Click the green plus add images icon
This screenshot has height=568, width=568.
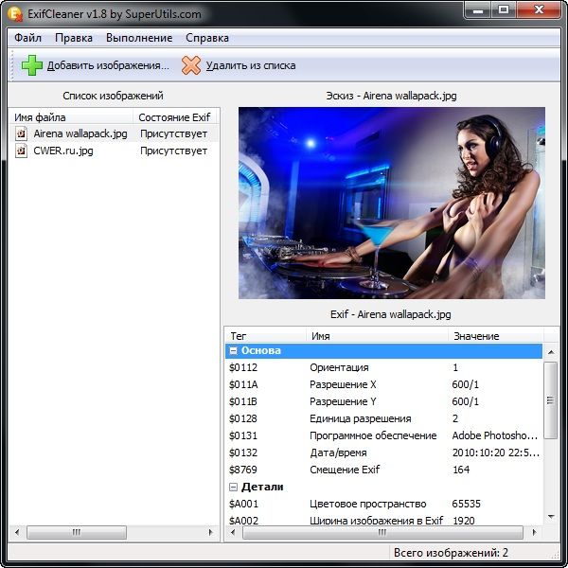pyautogui.click(x=32, y=65)
